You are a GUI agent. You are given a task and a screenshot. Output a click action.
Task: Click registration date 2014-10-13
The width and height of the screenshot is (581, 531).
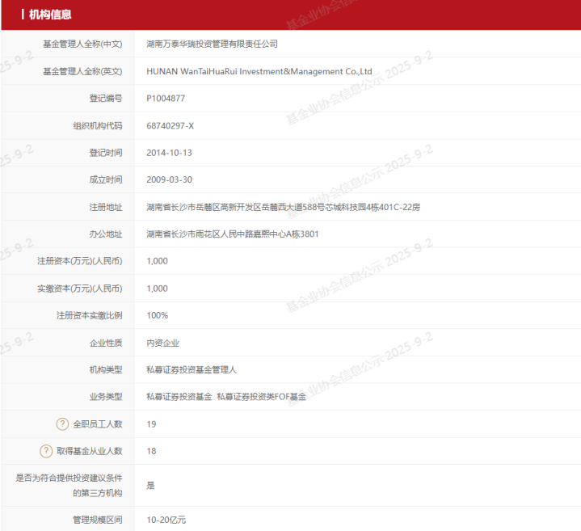tap(170, 153)
